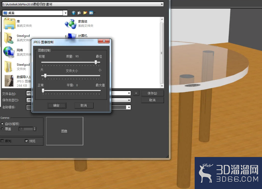The width and height of the screenshot is (262, 189).
Task: Click the plus increment filename button
Action: point(136,93)
